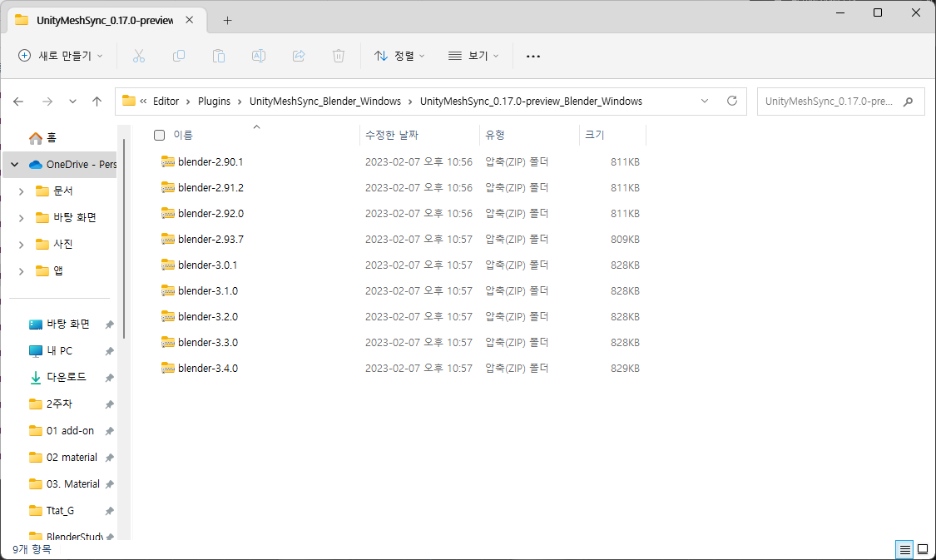The image size is (936, 560).
Task: Select the blender-3.4.0 zip file
Action: (x=208, y=369)
